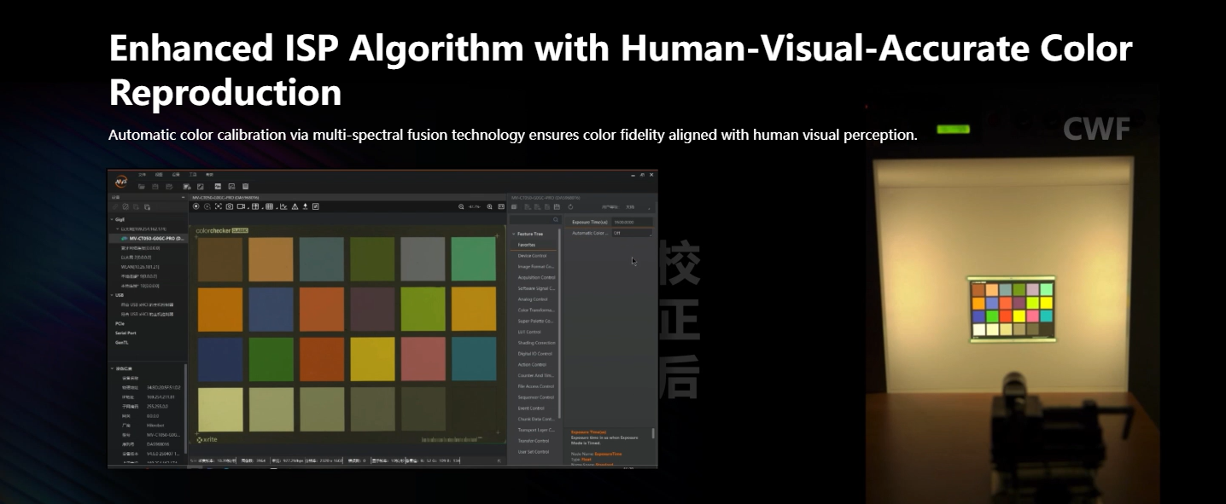Click the zoom in magnifier icon
This screenshot has width=1226, height=504.
(x=489, y=206)
